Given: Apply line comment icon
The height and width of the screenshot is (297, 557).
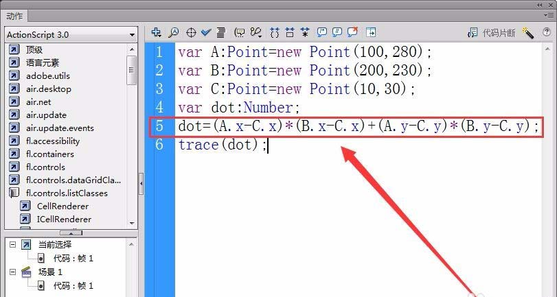Looking at the screenshot, I should pyautogui.click(x=337, y=33).
